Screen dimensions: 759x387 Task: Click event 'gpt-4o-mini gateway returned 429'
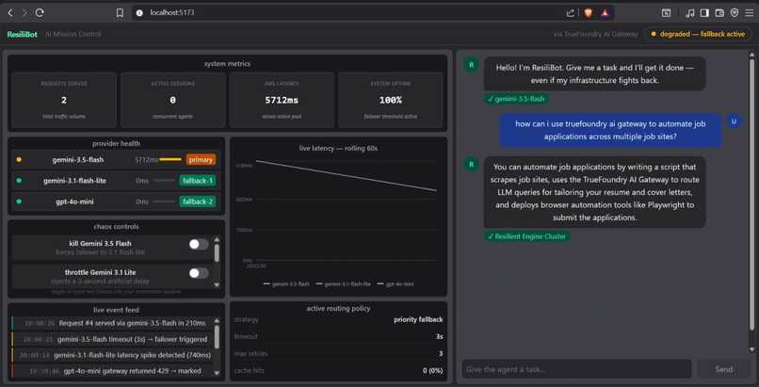[x=111, y=371]
